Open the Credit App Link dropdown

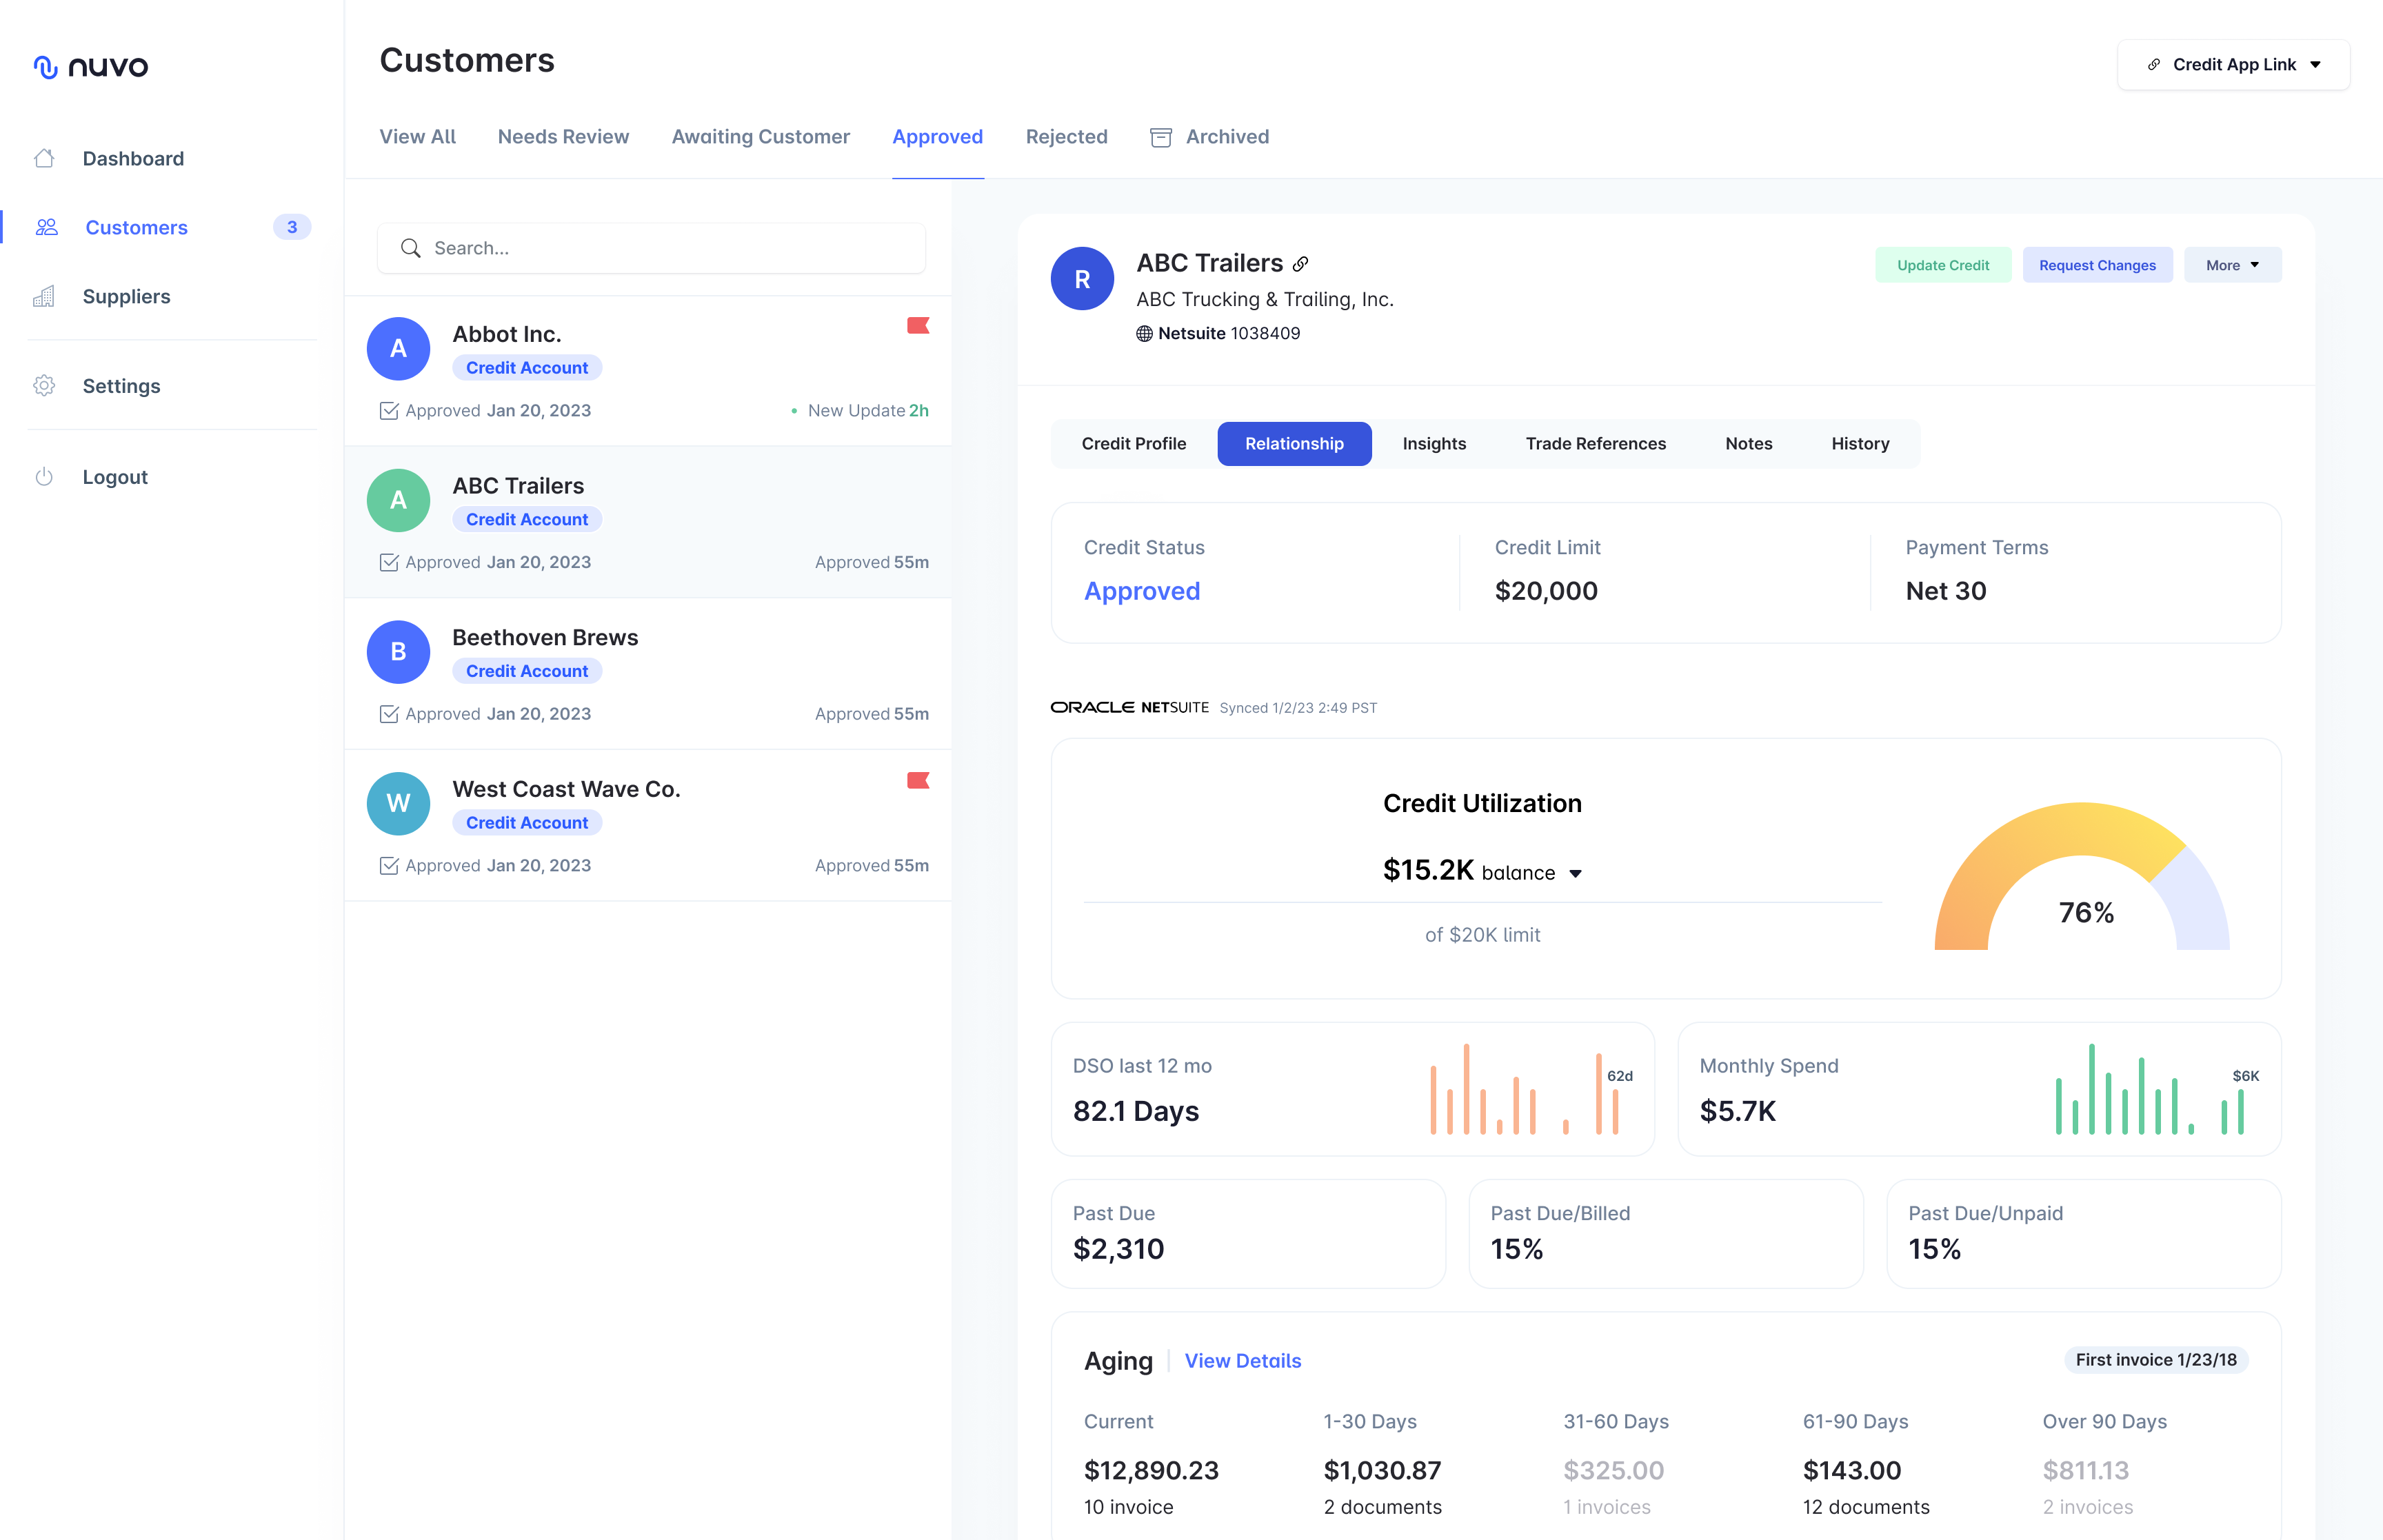tap(2233, 65)
